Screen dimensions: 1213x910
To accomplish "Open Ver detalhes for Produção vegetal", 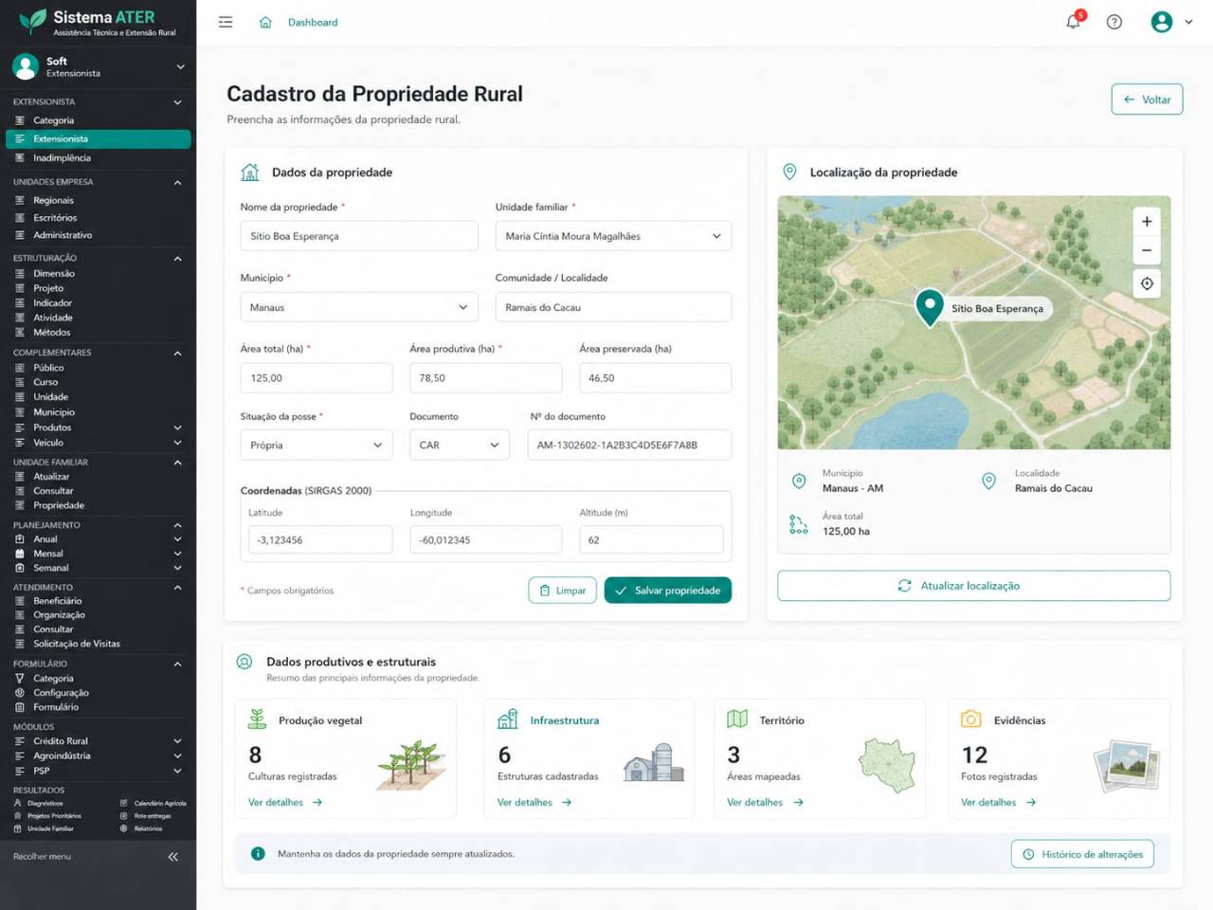I will [285, 802].
